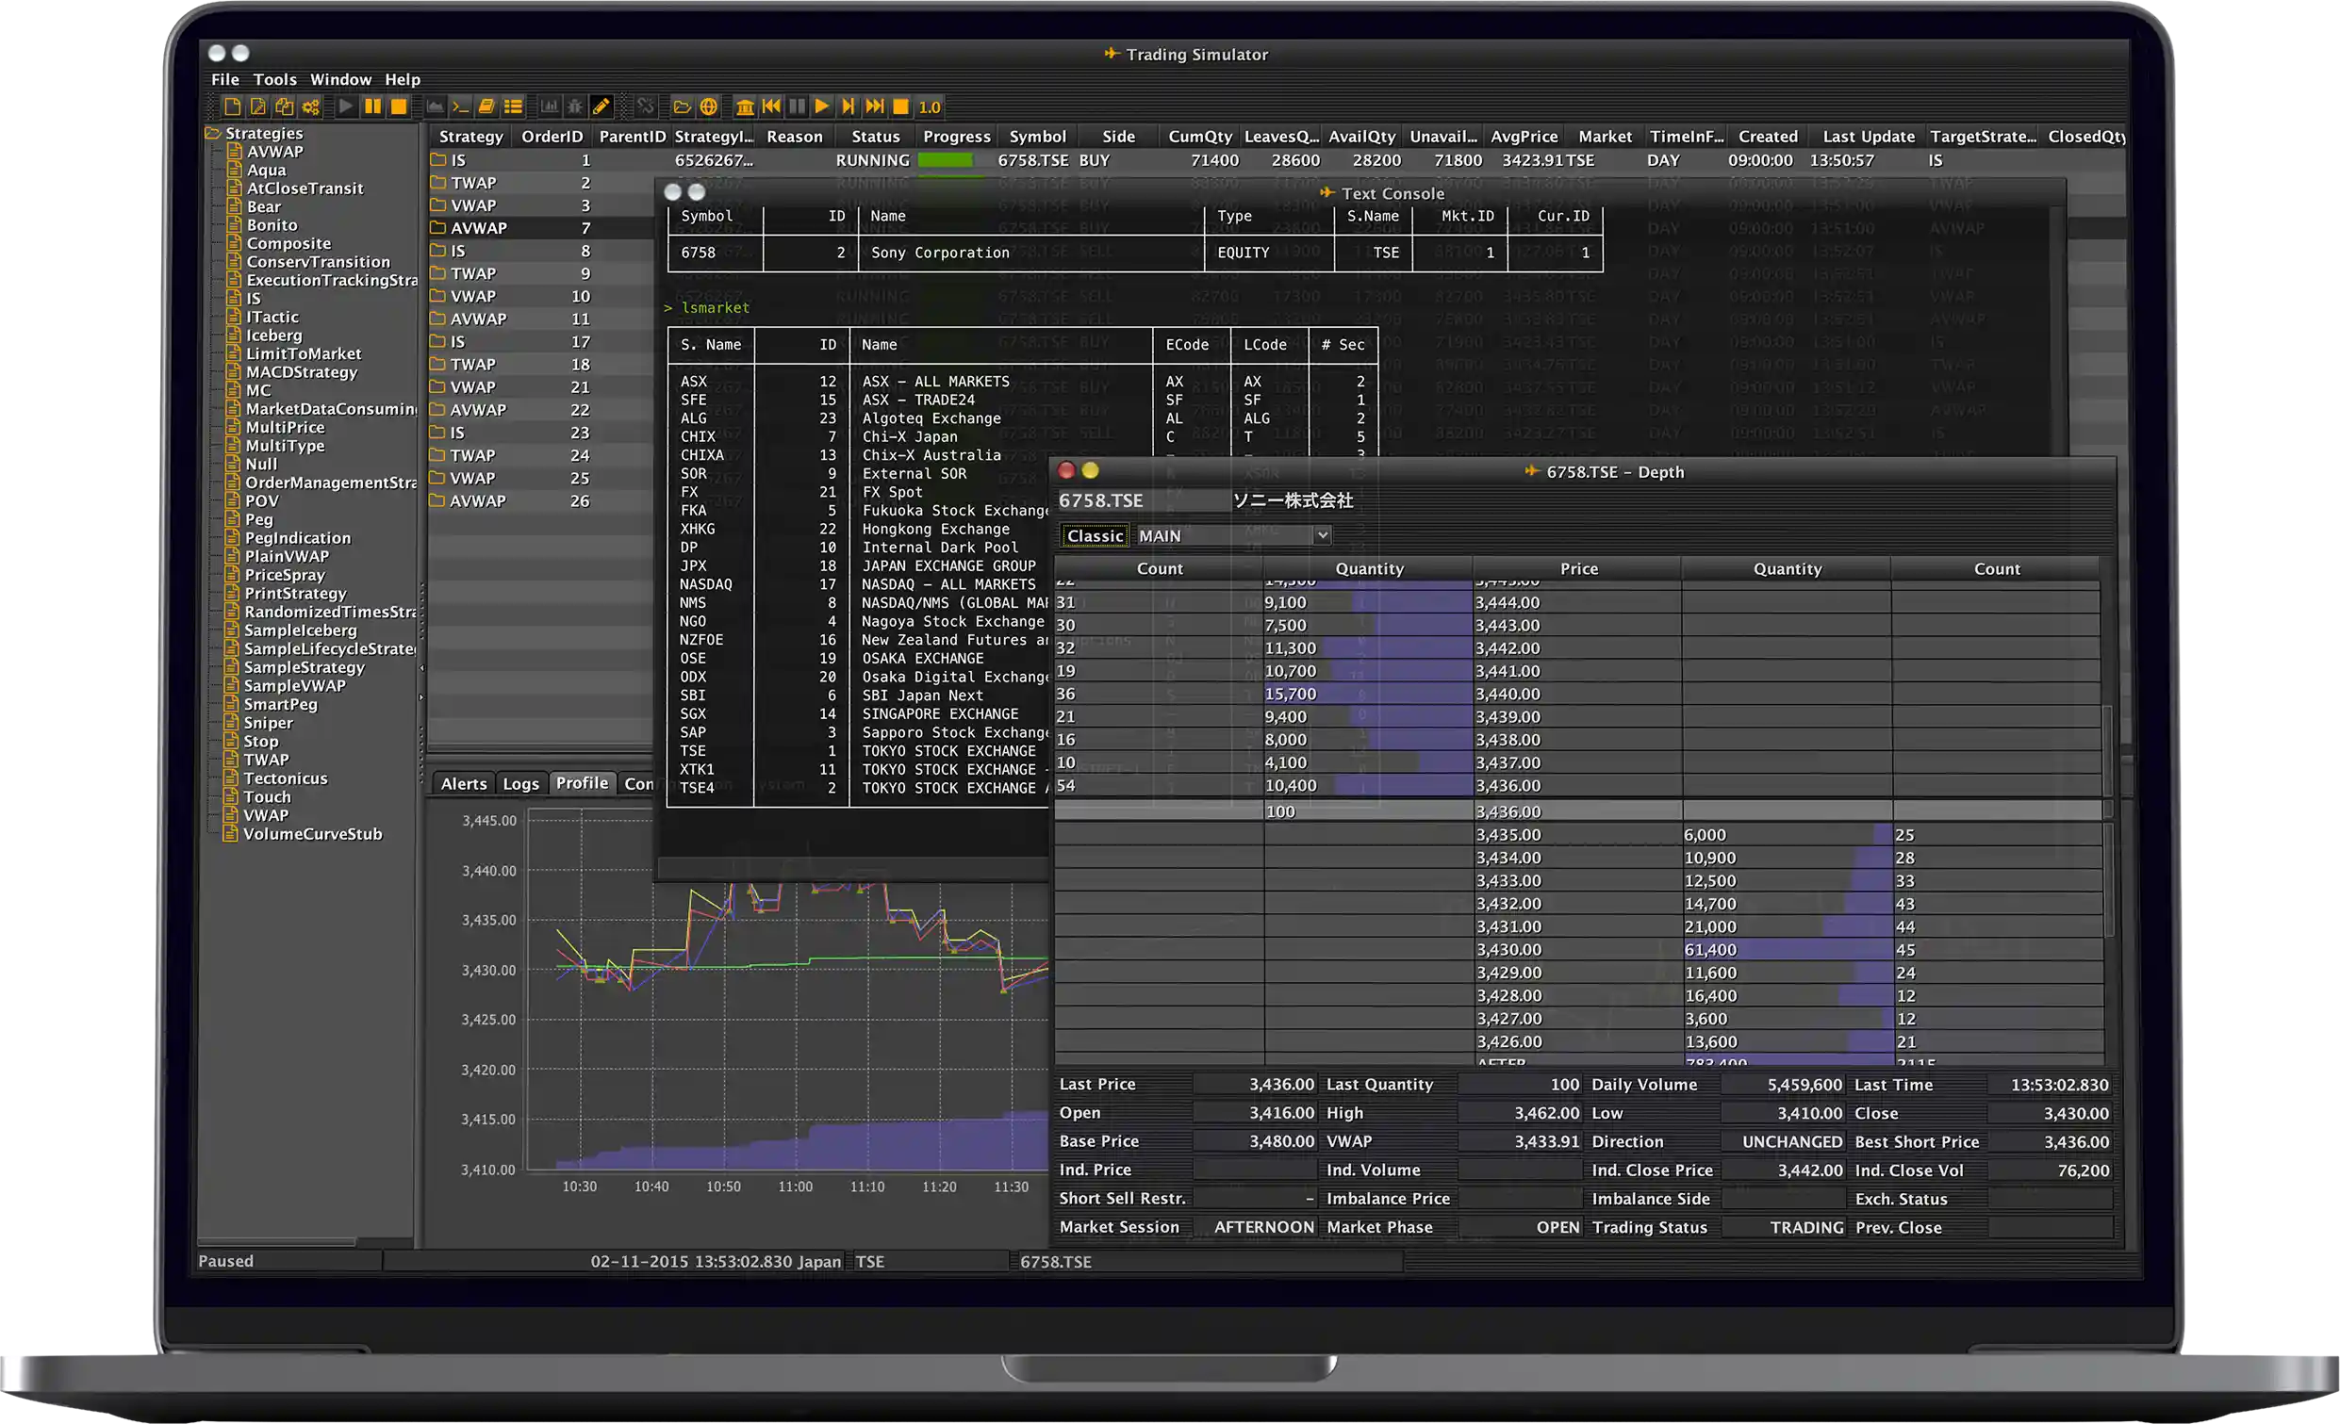
Task: Click the fast-forward skip icon
Action: 875,106
